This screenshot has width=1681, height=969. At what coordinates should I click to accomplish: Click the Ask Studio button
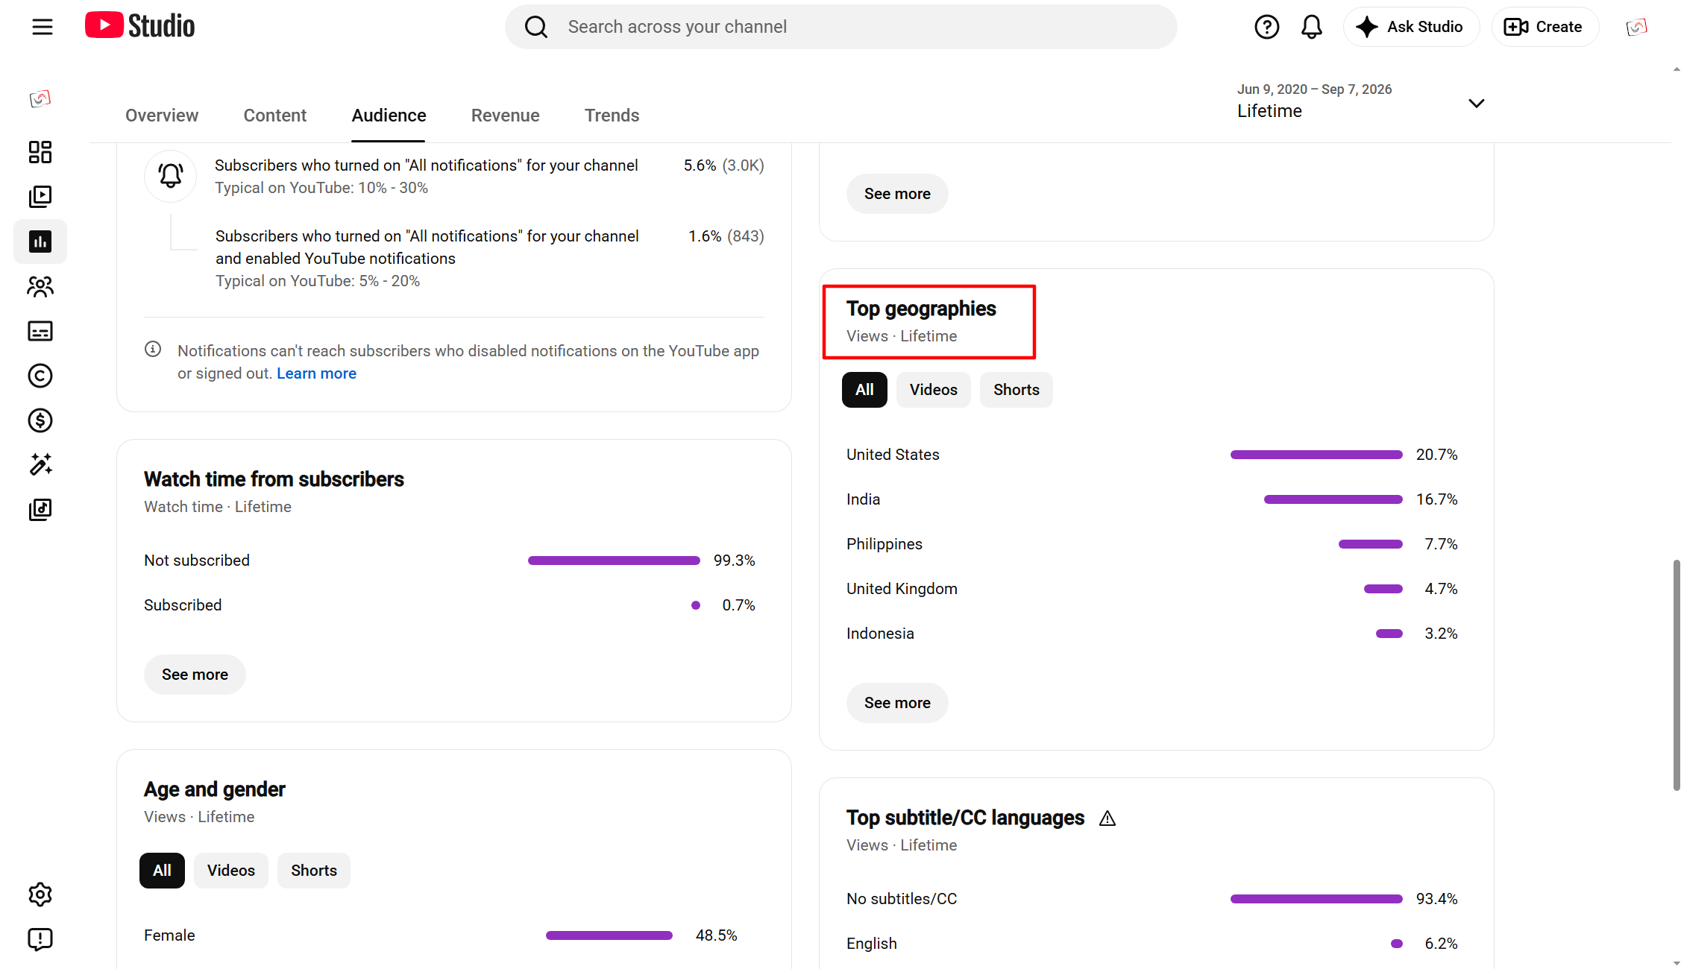(x=1411, y=27)
